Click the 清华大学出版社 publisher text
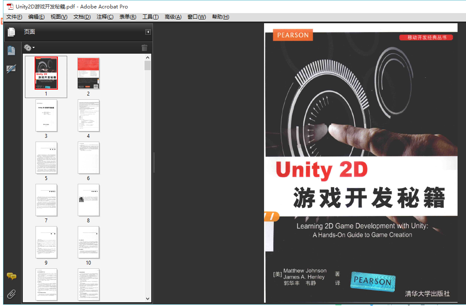Viewport: 466px width, 306px height. (427, 294)
